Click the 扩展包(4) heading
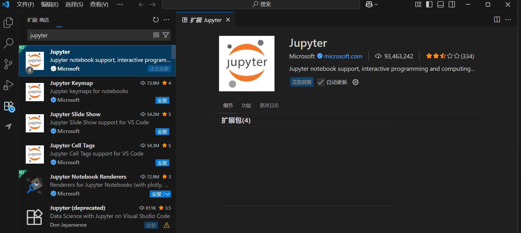Screen dimensions: 521x233 pyautogui.click(x=236, y=120)
